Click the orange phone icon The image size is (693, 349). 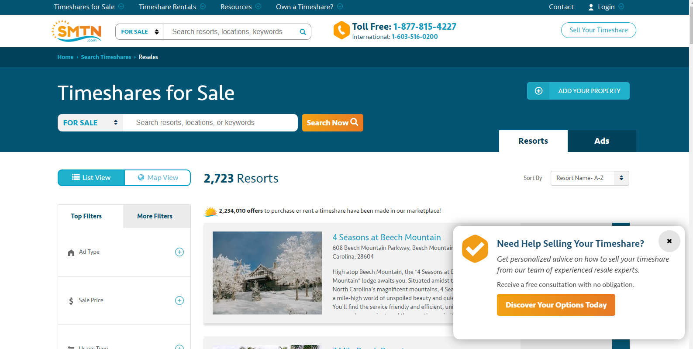[341, 30]
